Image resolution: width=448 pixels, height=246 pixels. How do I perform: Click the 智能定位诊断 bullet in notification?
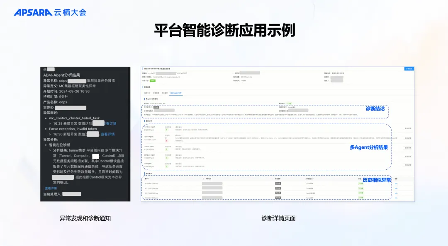coord(59,145)
